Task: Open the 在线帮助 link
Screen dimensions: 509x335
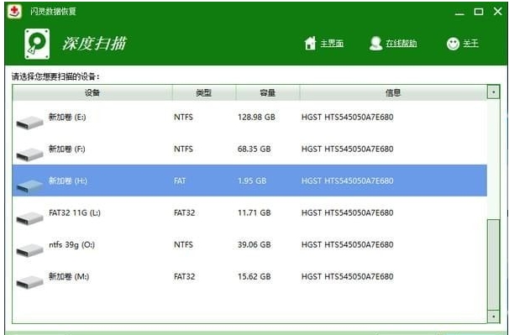Action: pos(401,43)
